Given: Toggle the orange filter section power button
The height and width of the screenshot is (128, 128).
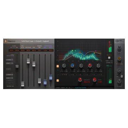Looking at the screenshot, I should coord(58,81).
